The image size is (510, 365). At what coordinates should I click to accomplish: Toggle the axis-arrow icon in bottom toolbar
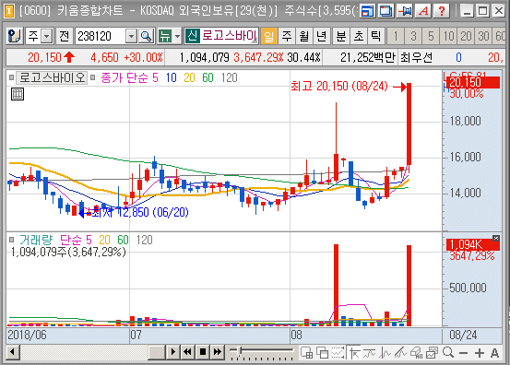pos(354,352)
